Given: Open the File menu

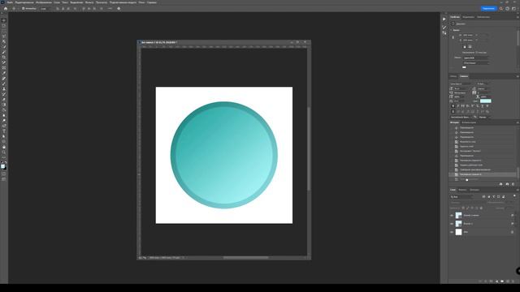Looking at the screenshot, I should pyautogui.click(x=10, y=2).
